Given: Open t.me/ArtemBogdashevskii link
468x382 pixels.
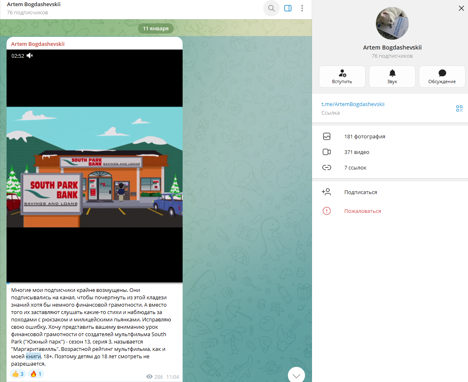Looking at the screenshot, I should point(353,104).
